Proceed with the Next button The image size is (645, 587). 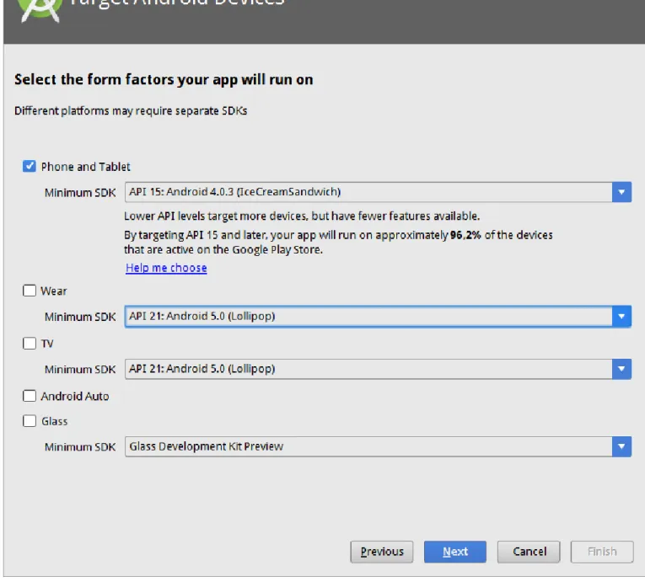(455, 552)
